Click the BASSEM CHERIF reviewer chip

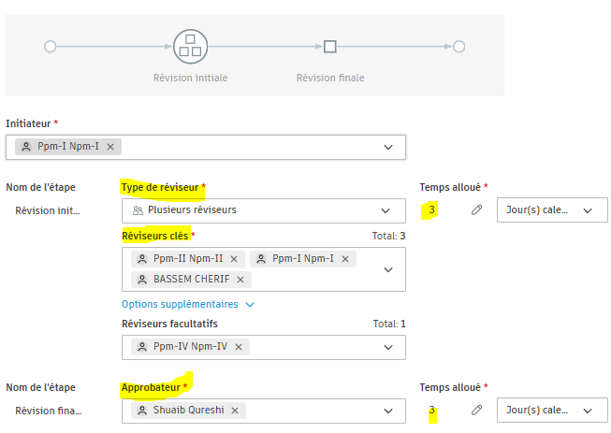tap(191, 280)
